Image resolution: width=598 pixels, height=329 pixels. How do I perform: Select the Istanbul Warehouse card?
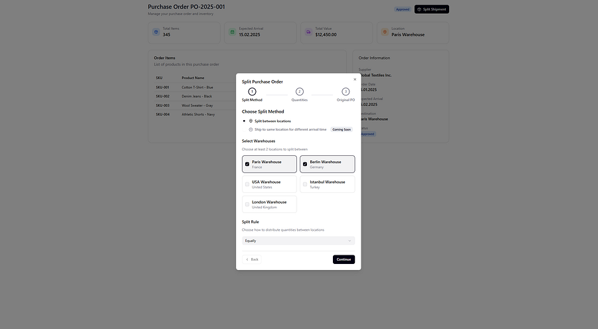pos(327,184)
